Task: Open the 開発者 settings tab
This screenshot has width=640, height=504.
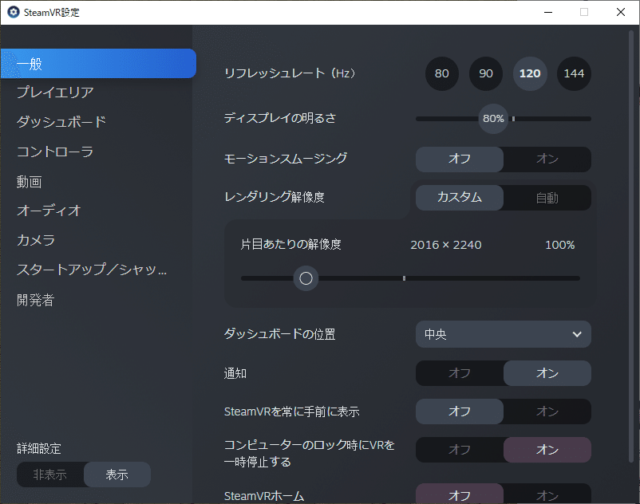Action: (x=35, y=300)
